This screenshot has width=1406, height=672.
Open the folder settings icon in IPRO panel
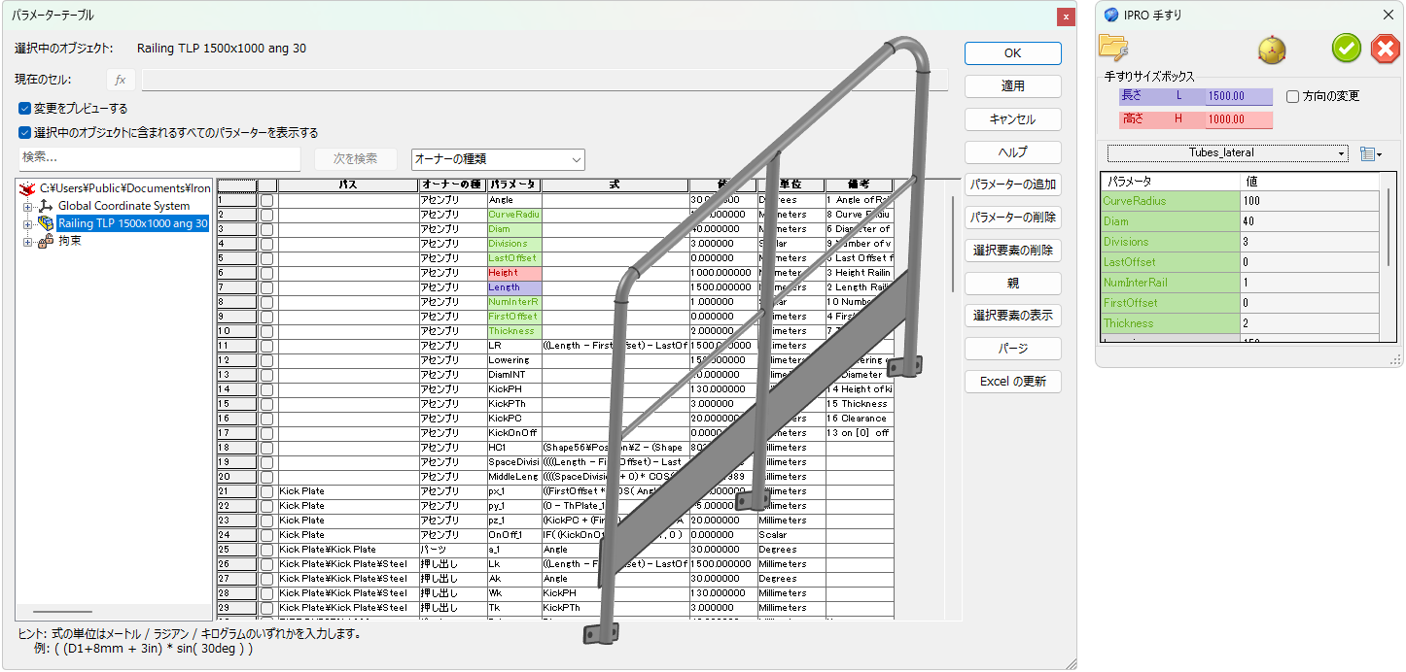point(1112,47)
